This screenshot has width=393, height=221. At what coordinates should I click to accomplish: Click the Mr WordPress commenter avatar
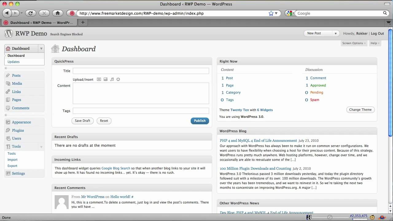(61, 202)
